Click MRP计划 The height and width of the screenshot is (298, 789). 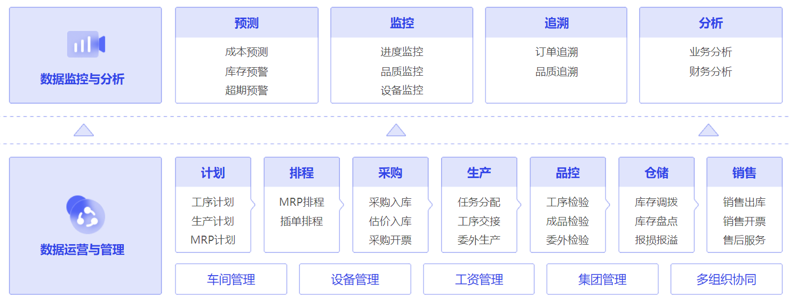(x=213, y=240)
